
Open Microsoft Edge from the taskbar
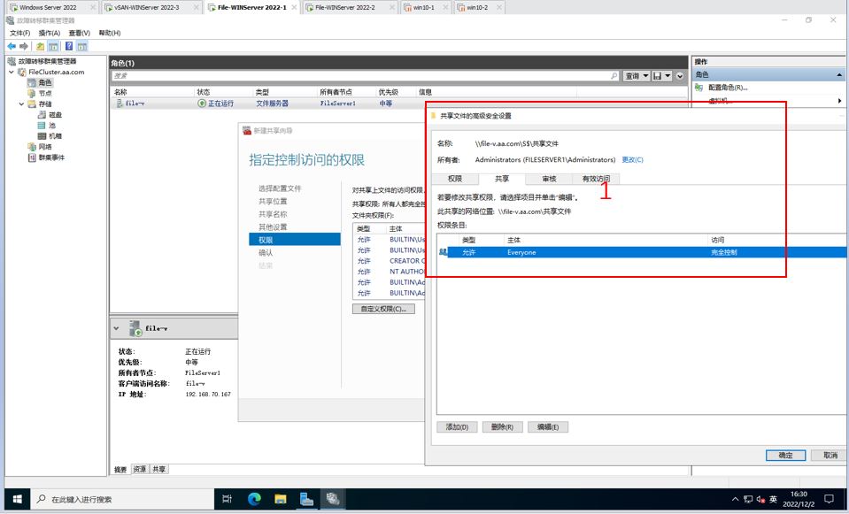tap(254, 498)
